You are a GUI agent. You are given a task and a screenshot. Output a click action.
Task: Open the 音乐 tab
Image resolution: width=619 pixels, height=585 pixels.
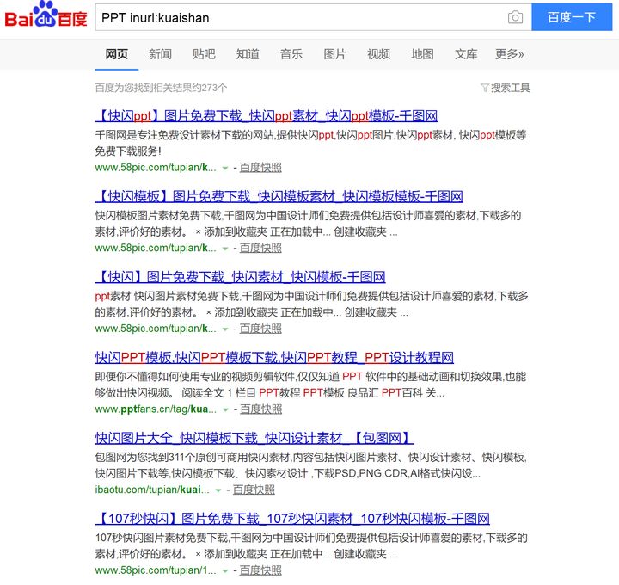coord(291,54)
